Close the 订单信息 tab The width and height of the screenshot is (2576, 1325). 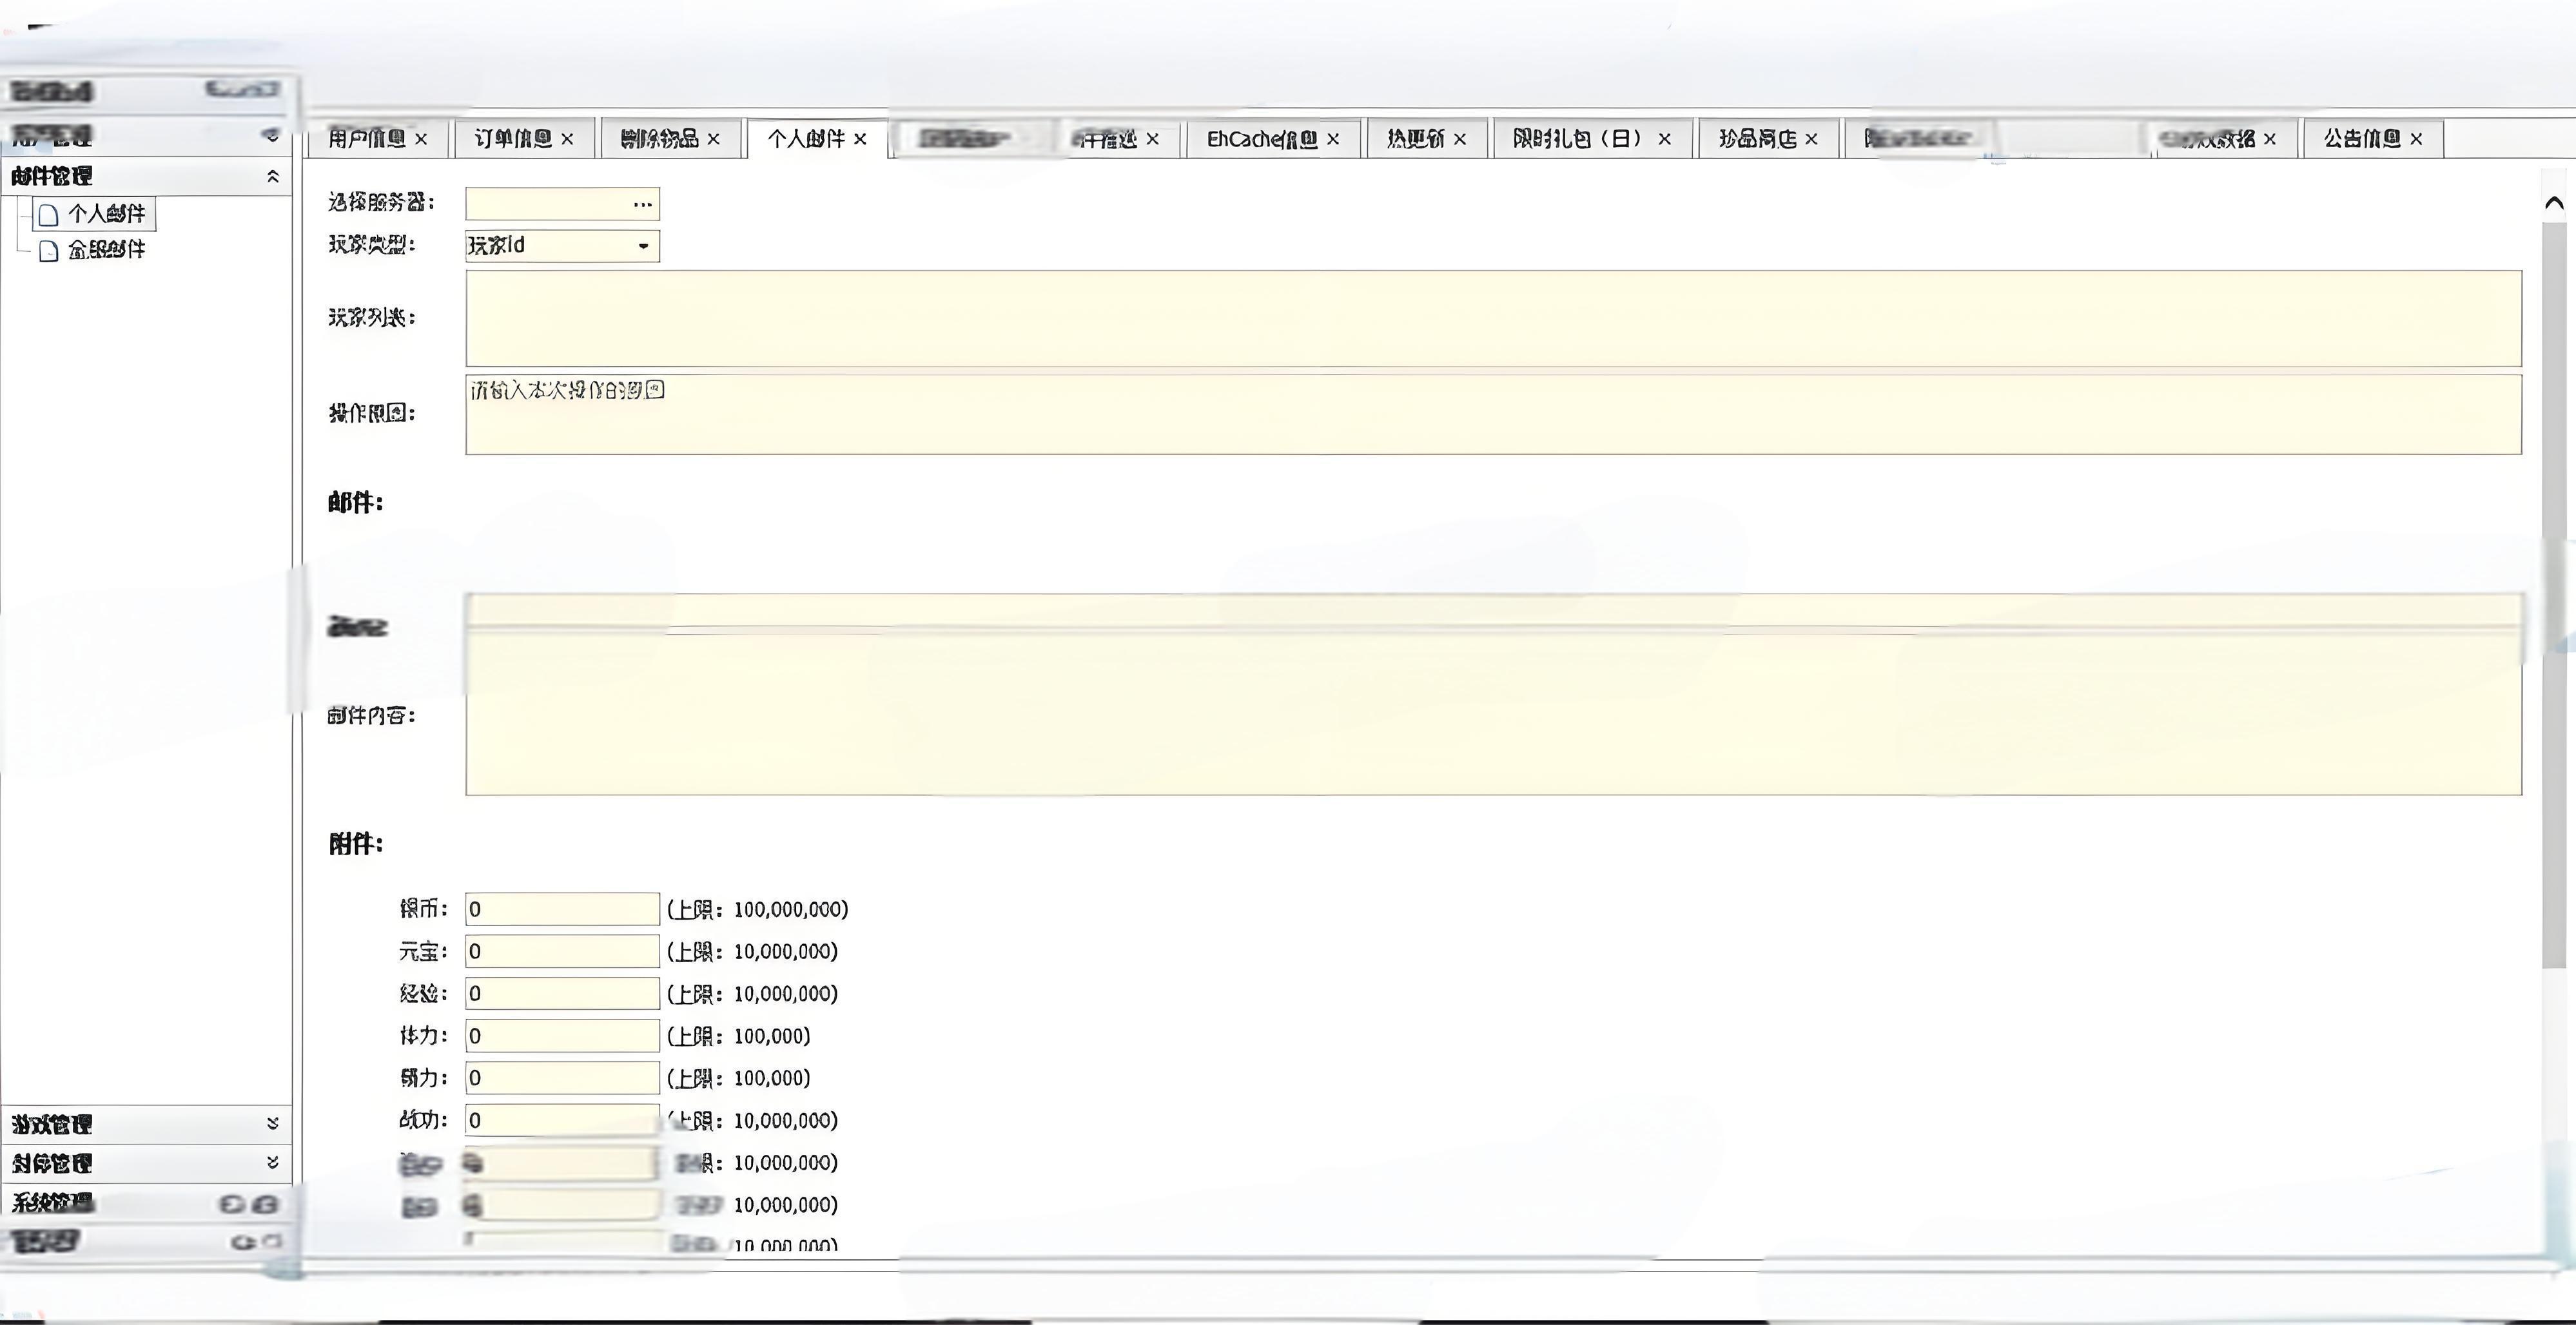(x=567, y=139)
